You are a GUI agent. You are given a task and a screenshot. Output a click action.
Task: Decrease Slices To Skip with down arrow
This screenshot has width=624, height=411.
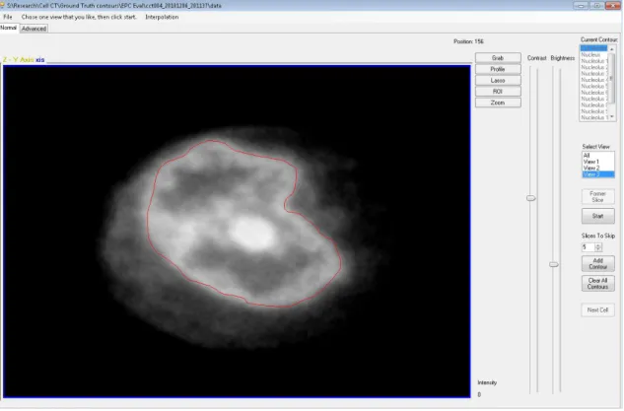[x=597, y=249]
